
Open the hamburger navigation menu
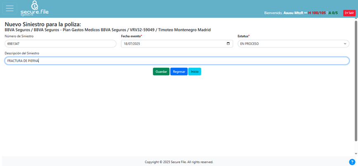coord(9,9)
